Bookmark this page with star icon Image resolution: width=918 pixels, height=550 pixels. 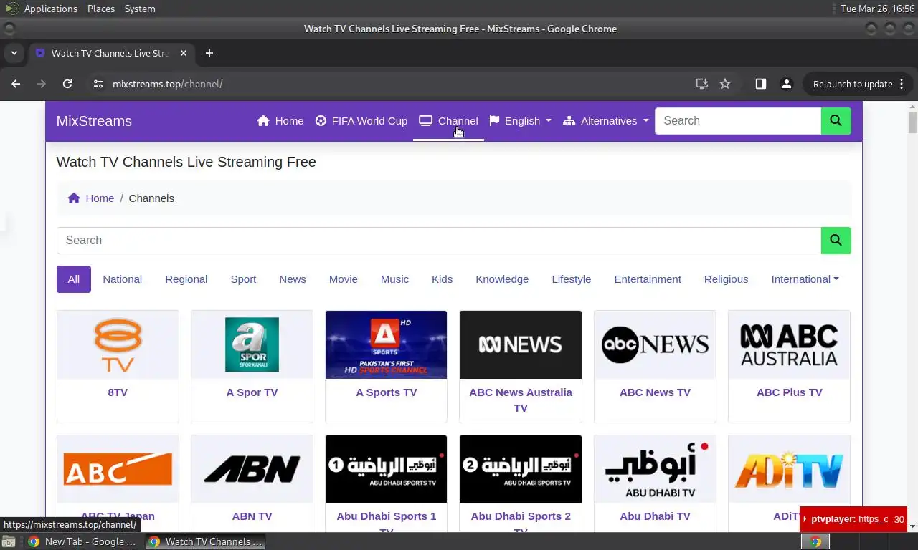[x=725, y=84]
